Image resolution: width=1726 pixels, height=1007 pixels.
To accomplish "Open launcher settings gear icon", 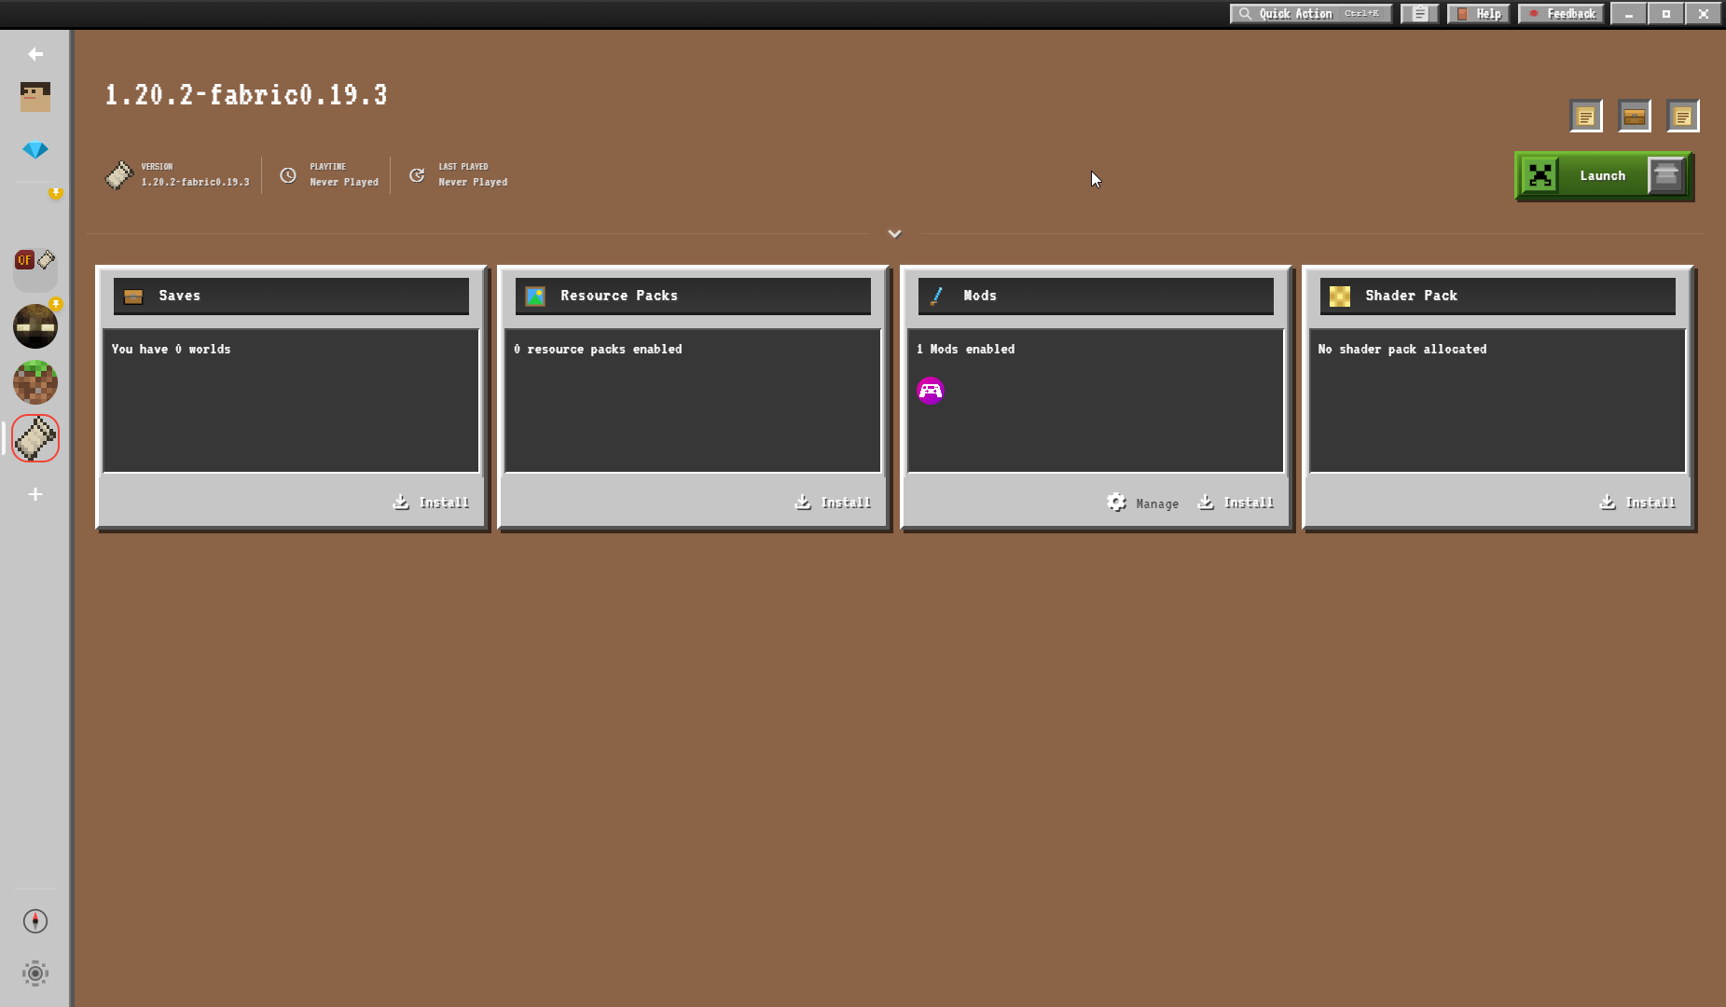I will coord(35,973).
